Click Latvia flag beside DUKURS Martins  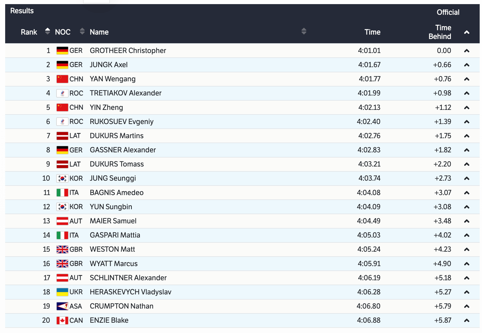pyautogui.click(x=62, y=136)
